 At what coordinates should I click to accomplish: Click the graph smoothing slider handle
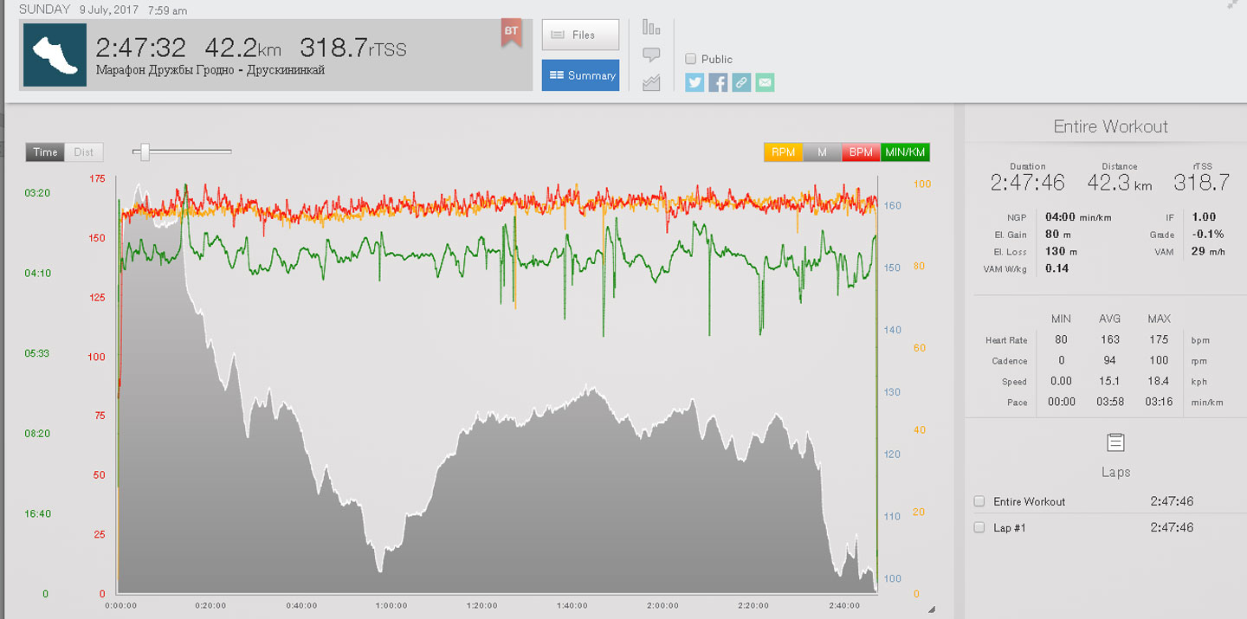click(145, 152)
